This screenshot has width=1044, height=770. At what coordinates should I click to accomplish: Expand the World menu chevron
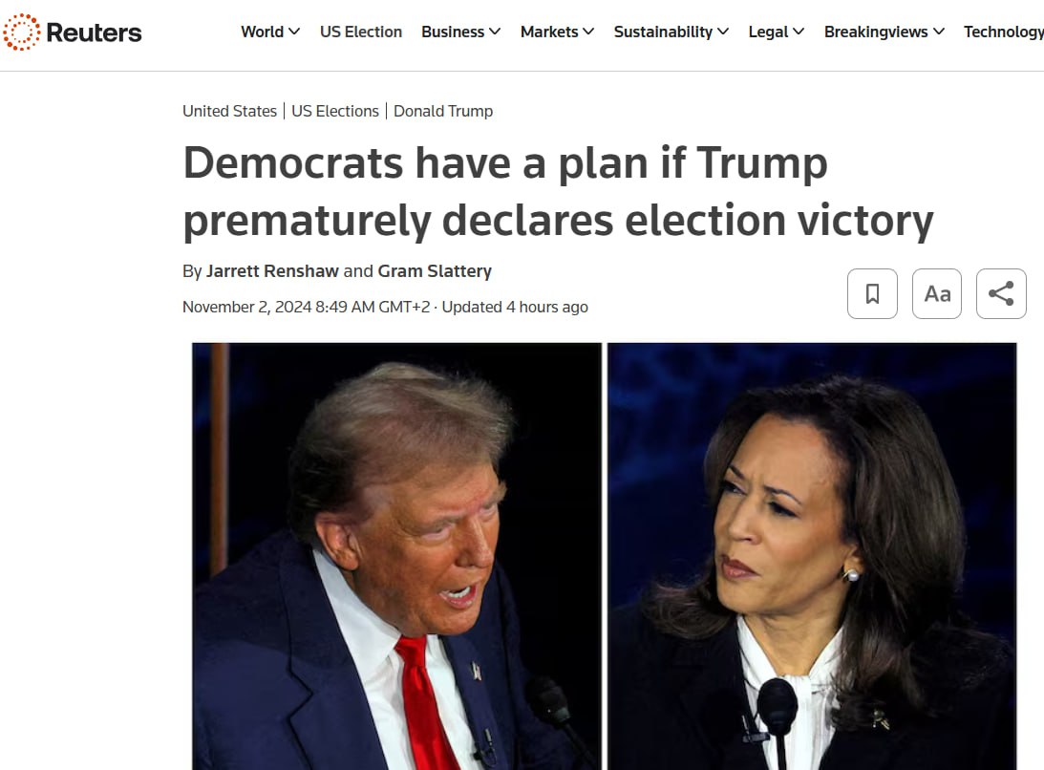coord(294,32)
